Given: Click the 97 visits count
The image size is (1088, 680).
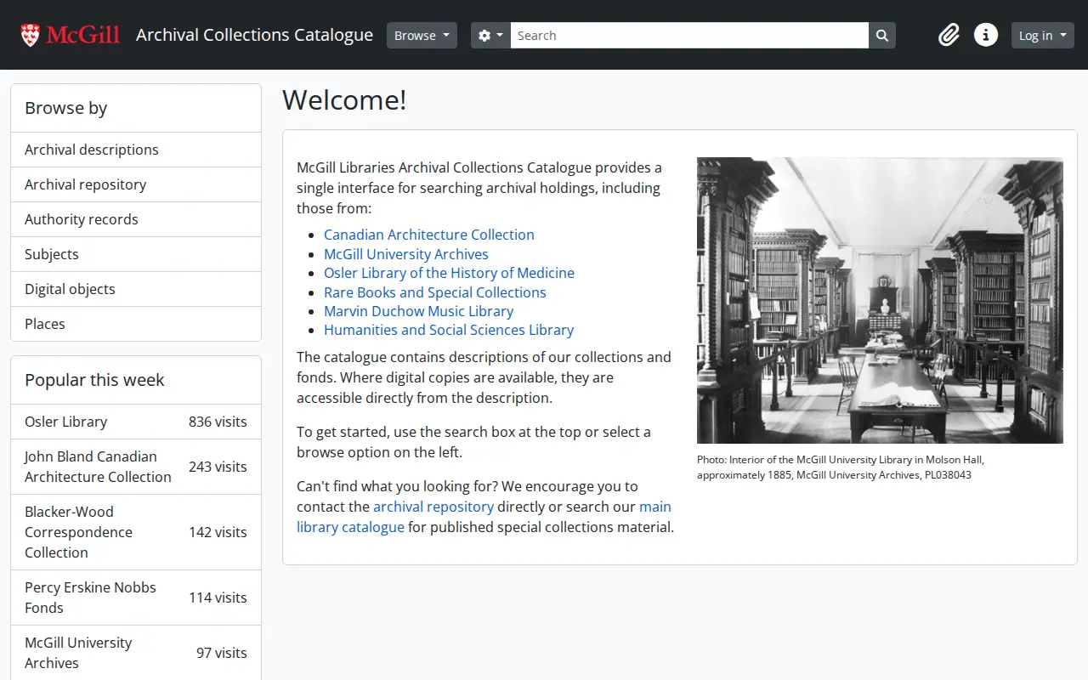Looking at the screenshot, I should (x=222, y=653).
